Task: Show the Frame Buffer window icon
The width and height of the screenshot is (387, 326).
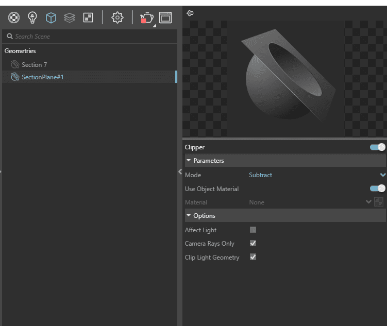Action: (x=165, y=18)
